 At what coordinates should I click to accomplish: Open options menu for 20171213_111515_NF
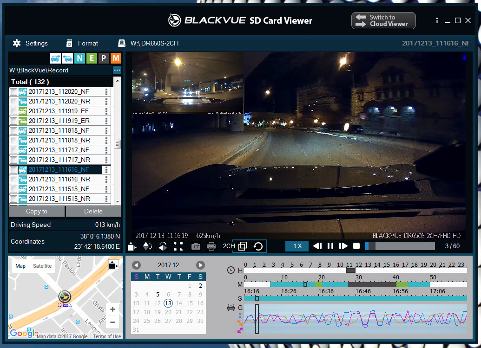(106, 189)
